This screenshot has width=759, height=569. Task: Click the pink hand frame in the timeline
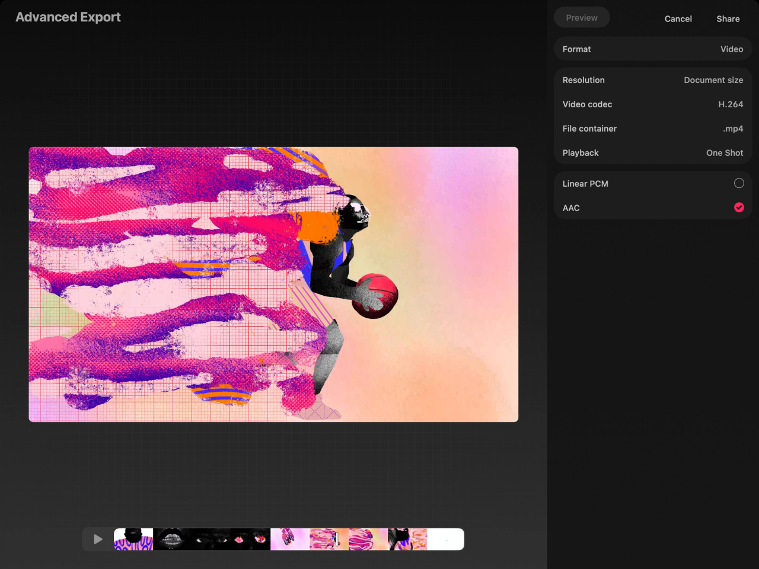click(x=289, y=539)
